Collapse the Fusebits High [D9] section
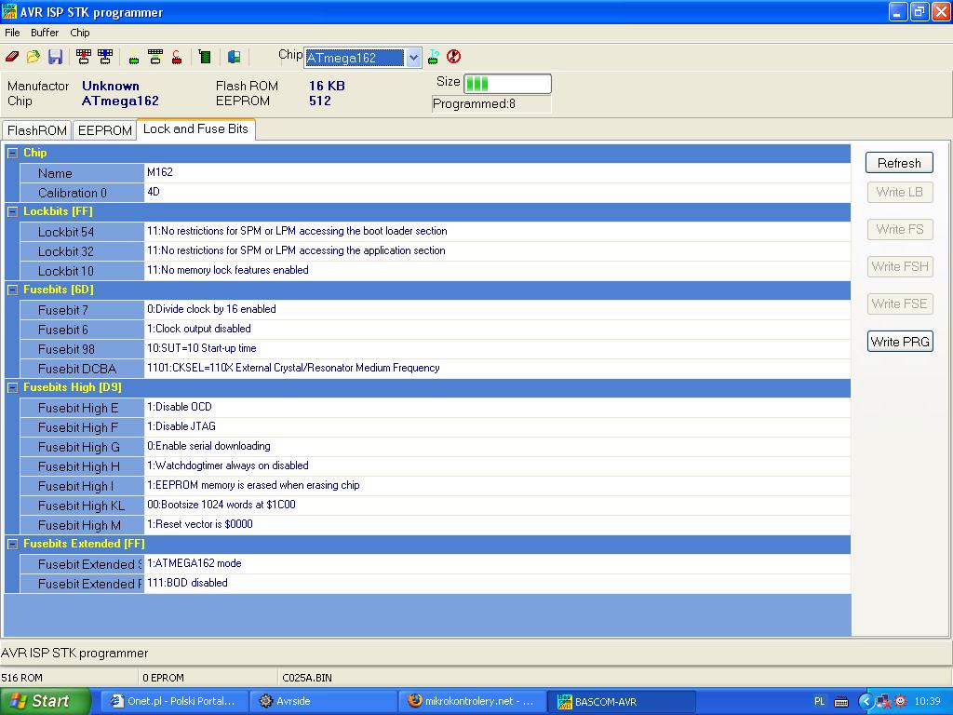Screen dimensions: 953x715 12,387
